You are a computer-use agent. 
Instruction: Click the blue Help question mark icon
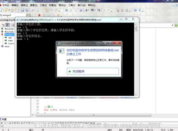tap(135, 10)
